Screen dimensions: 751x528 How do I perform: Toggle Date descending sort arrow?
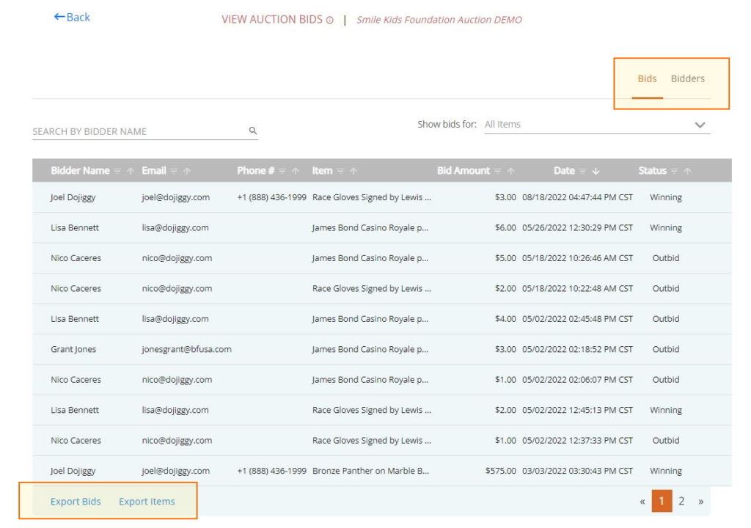click(x=596, y=171)
